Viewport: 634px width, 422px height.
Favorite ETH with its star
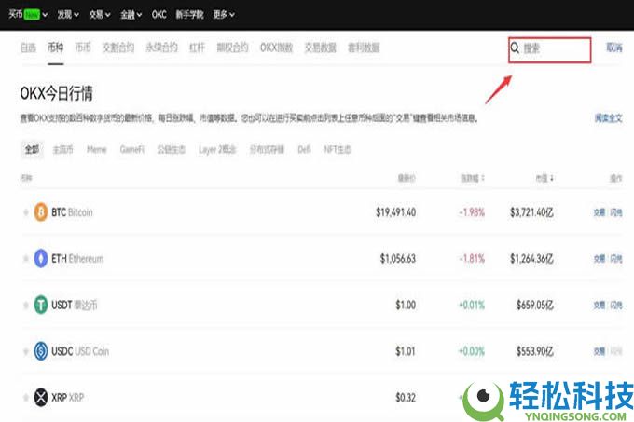tap(26, 258)
